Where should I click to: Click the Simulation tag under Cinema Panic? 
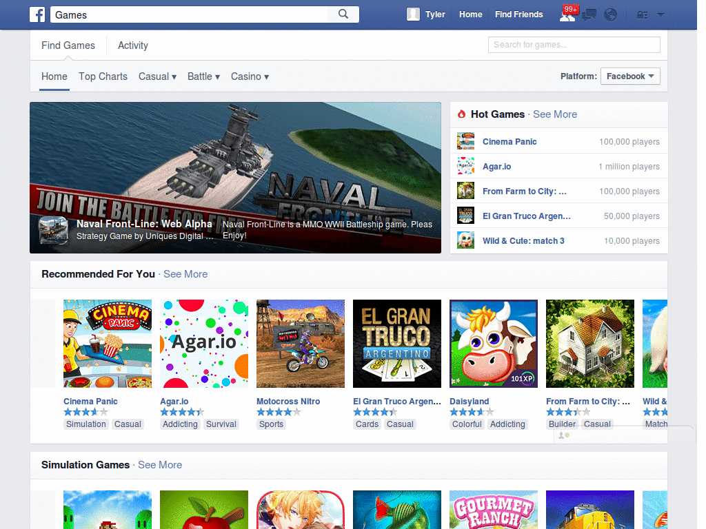[86, 424]
